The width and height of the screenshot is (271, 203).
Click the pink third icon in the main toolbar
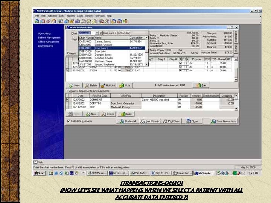[48, 21]
